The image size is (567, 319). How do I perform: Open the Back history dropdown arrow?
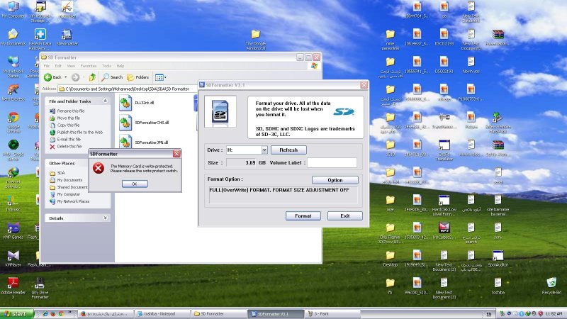click(65, 77)
